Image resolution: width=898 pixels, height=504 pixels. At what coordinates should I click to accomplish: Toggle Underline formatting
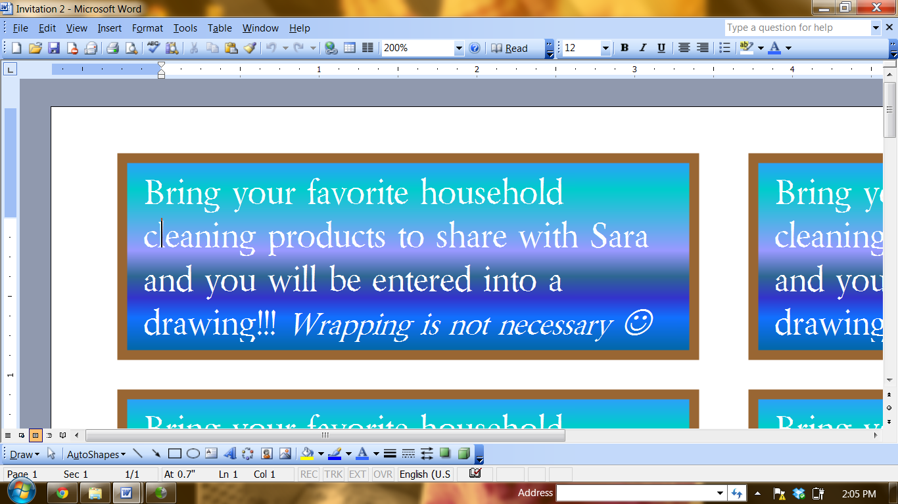pos(661,48)
